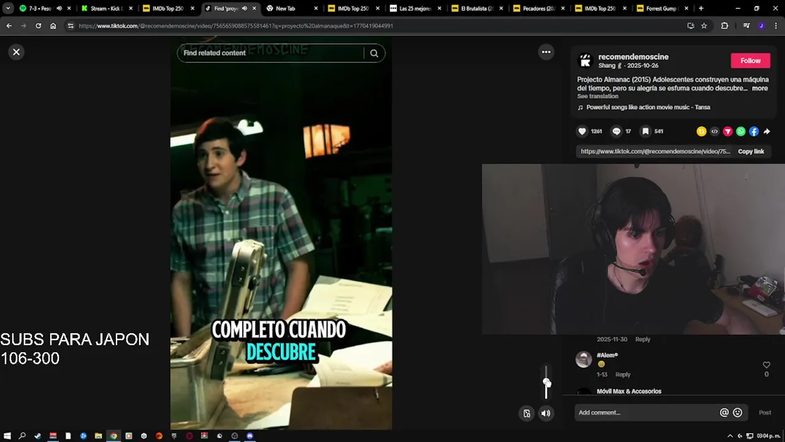Switch to the Stream - Kick tab

tap(107, 9)
